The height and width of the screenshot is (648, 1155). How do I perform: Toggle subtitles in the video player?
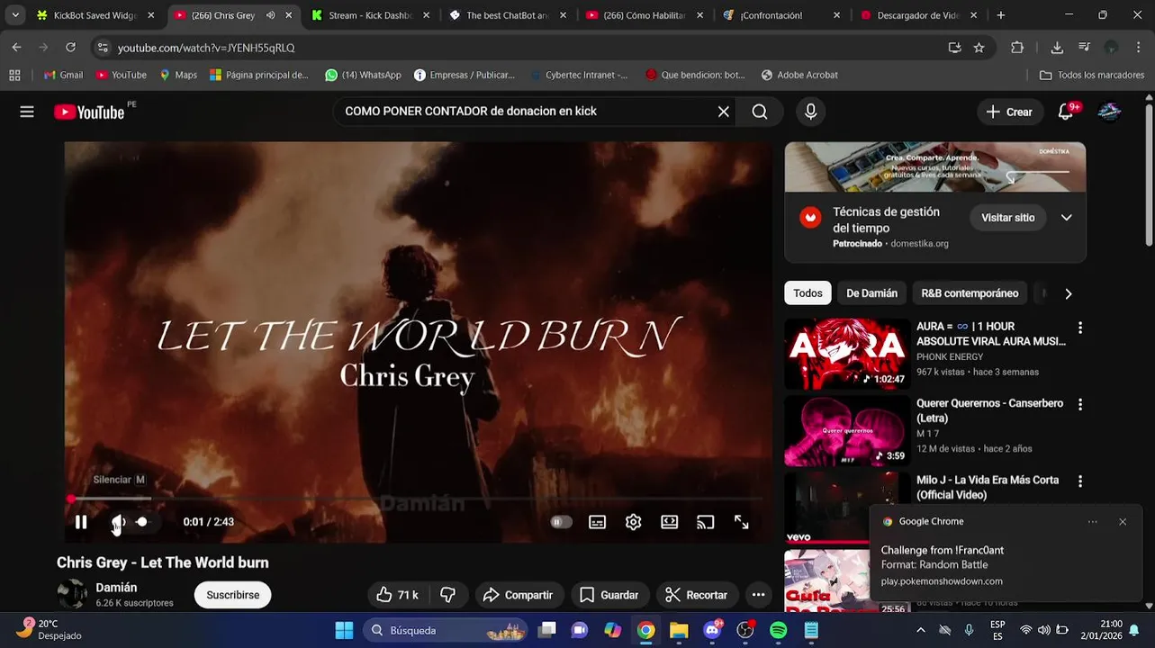coord(597,522)
